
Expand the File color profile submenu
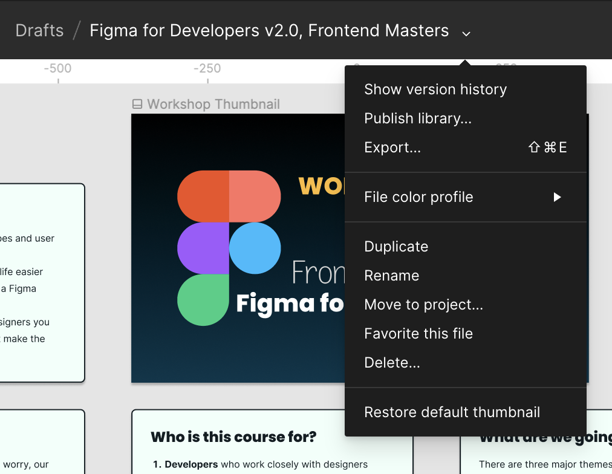(x=418, y=196)
